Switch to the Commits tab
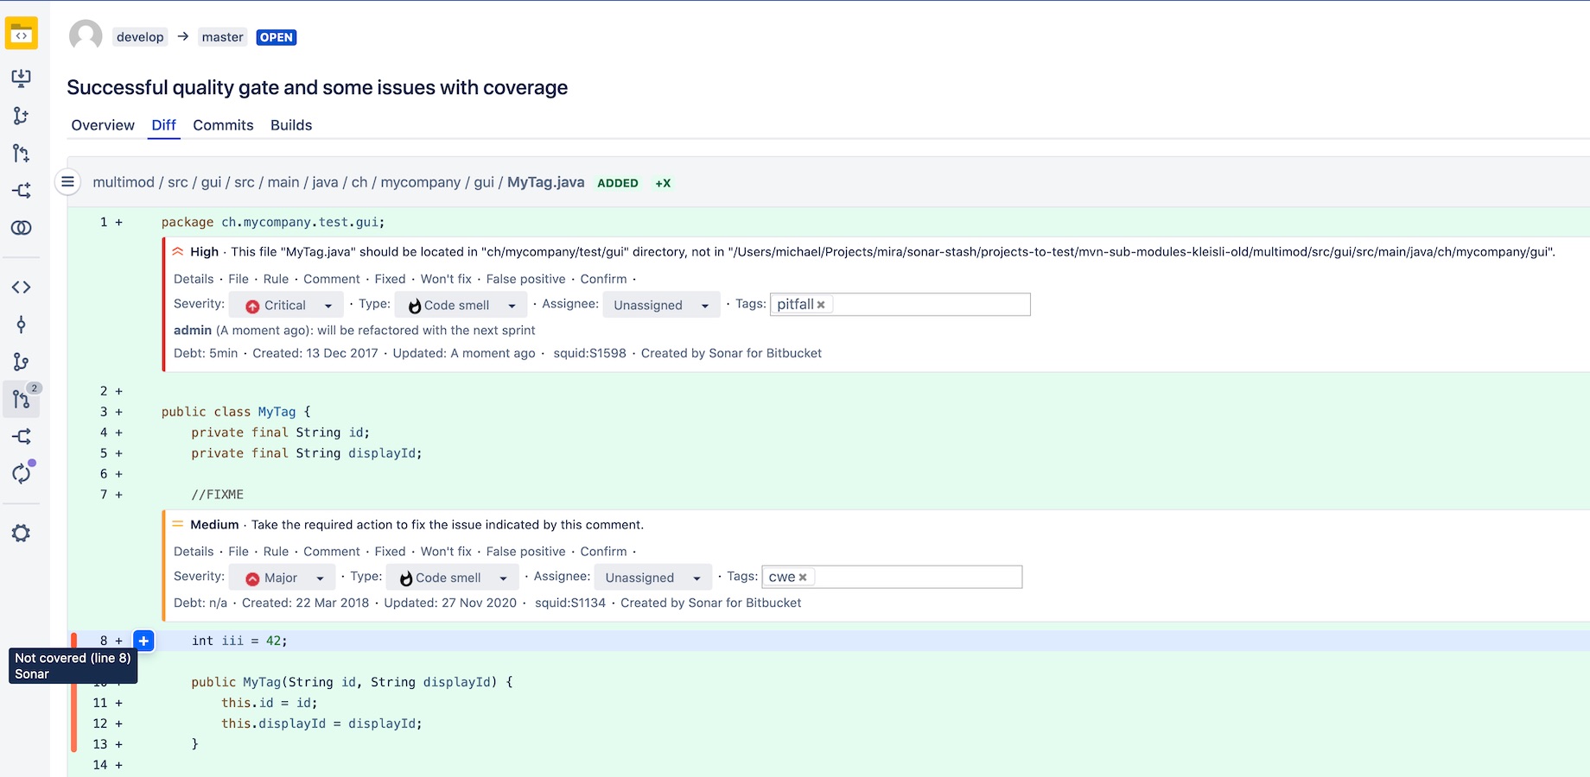This screenshot has height=777, width=1590. click(x=223, y=125)
